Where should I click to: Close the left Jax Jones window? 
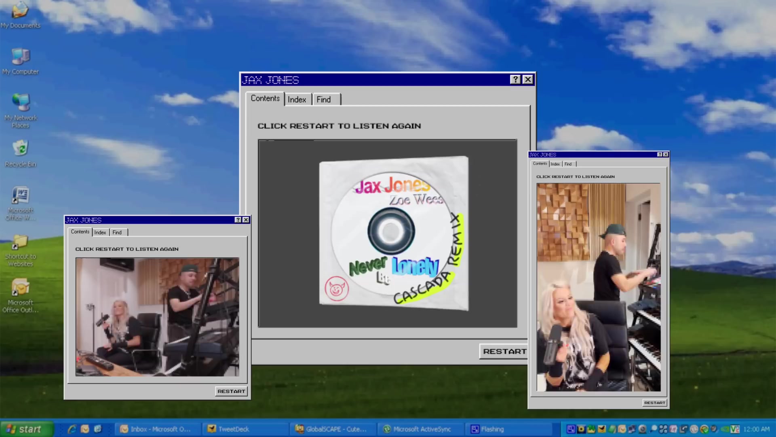click(246, 220)
